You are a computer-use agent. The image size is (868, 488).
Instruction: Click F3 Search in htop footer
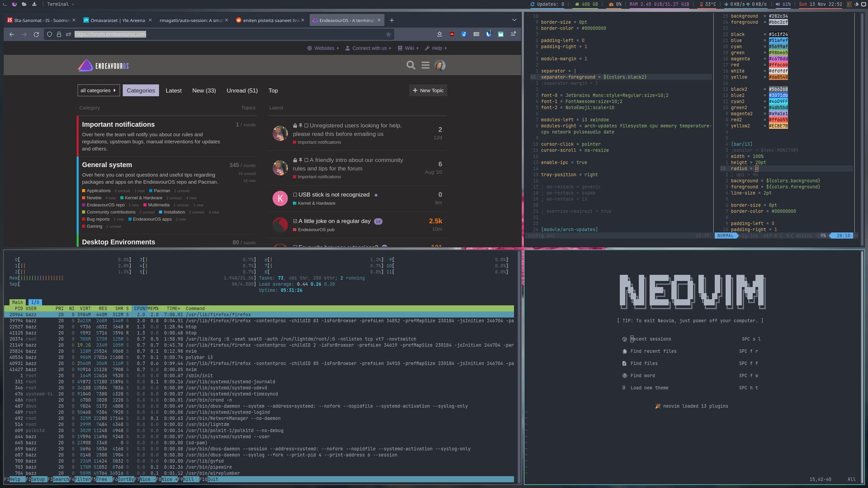pyautogui.click(x=58, y=479)
